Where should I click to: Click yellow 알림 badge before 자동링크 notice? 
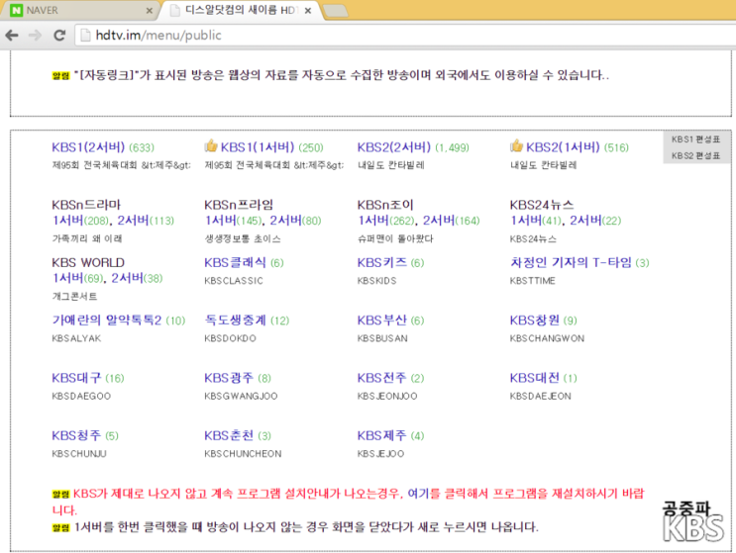(61, 75)
